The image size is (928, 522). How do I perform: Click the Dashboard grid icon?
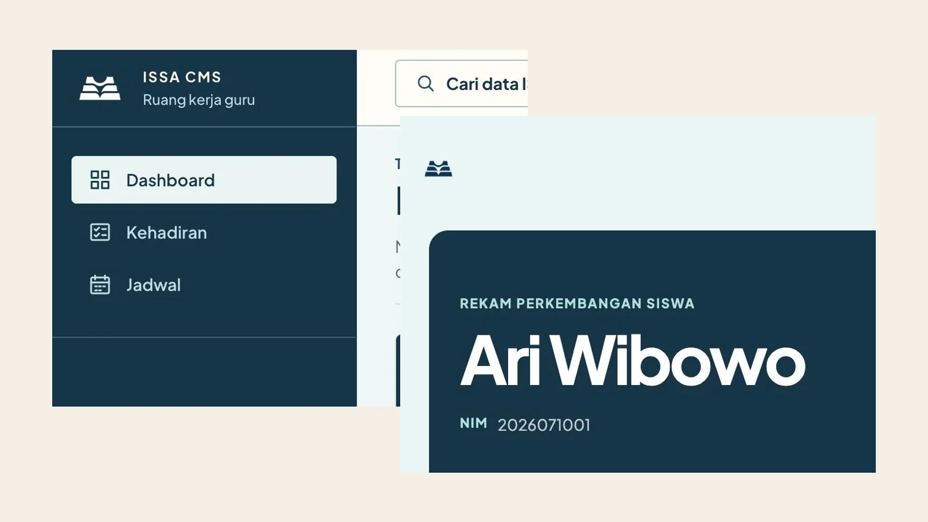(x=100, y=180)
